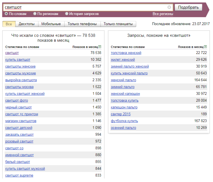This screenshot has width=213, height=182.
Task: Open the магазин свитшотов link
Action: 21,121
